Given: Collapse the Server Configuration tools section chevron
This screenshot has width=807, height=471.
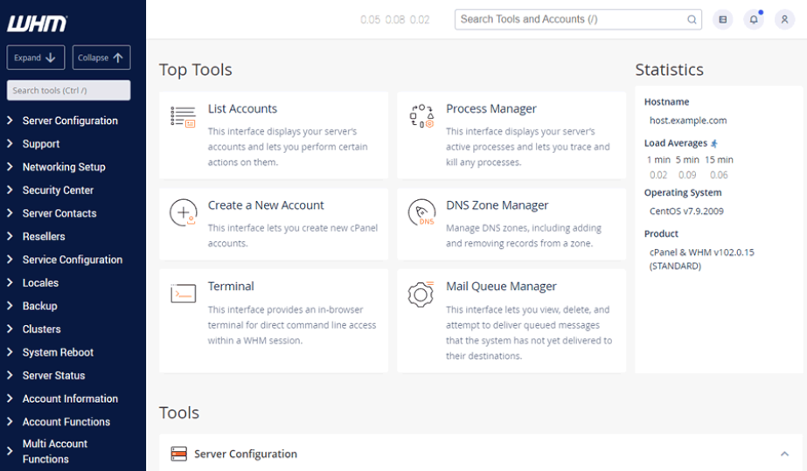Looking at the screenshot, I should click(x=784, y=454).
